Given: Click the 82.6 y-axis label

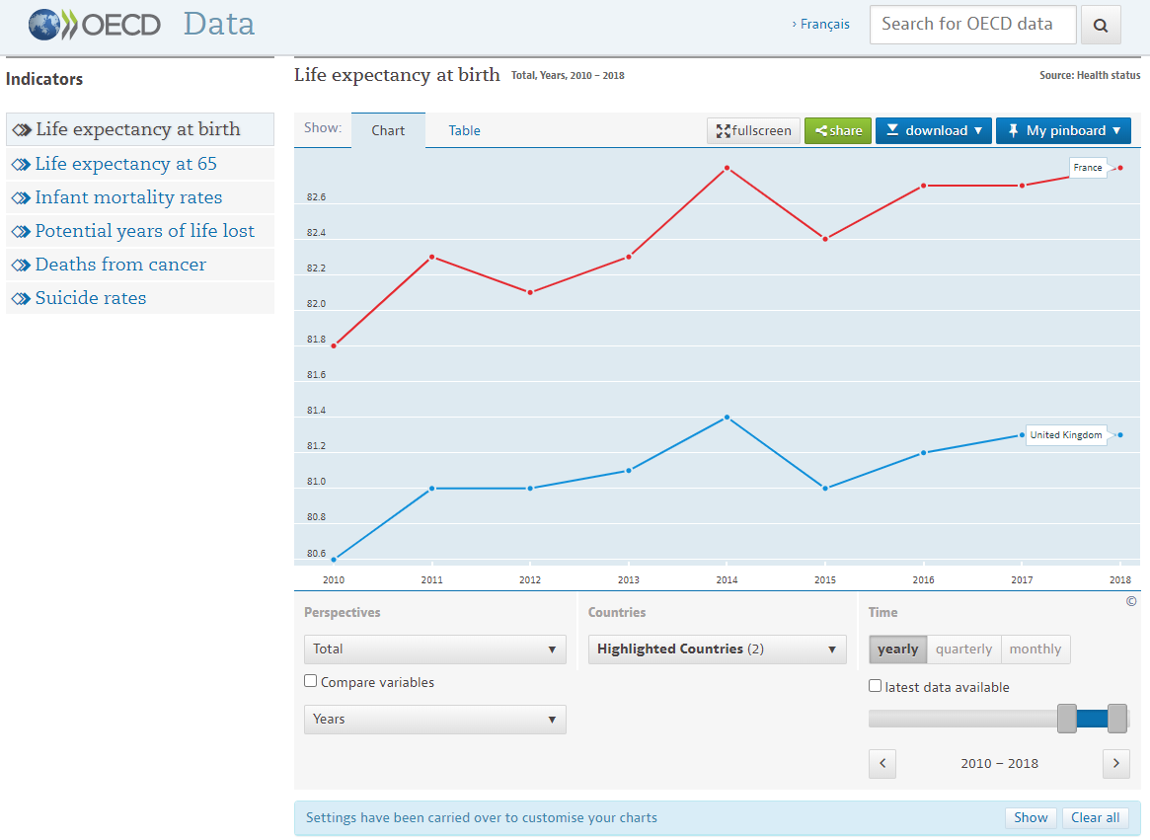Looking at the screenshot, I should click(316, 197).
